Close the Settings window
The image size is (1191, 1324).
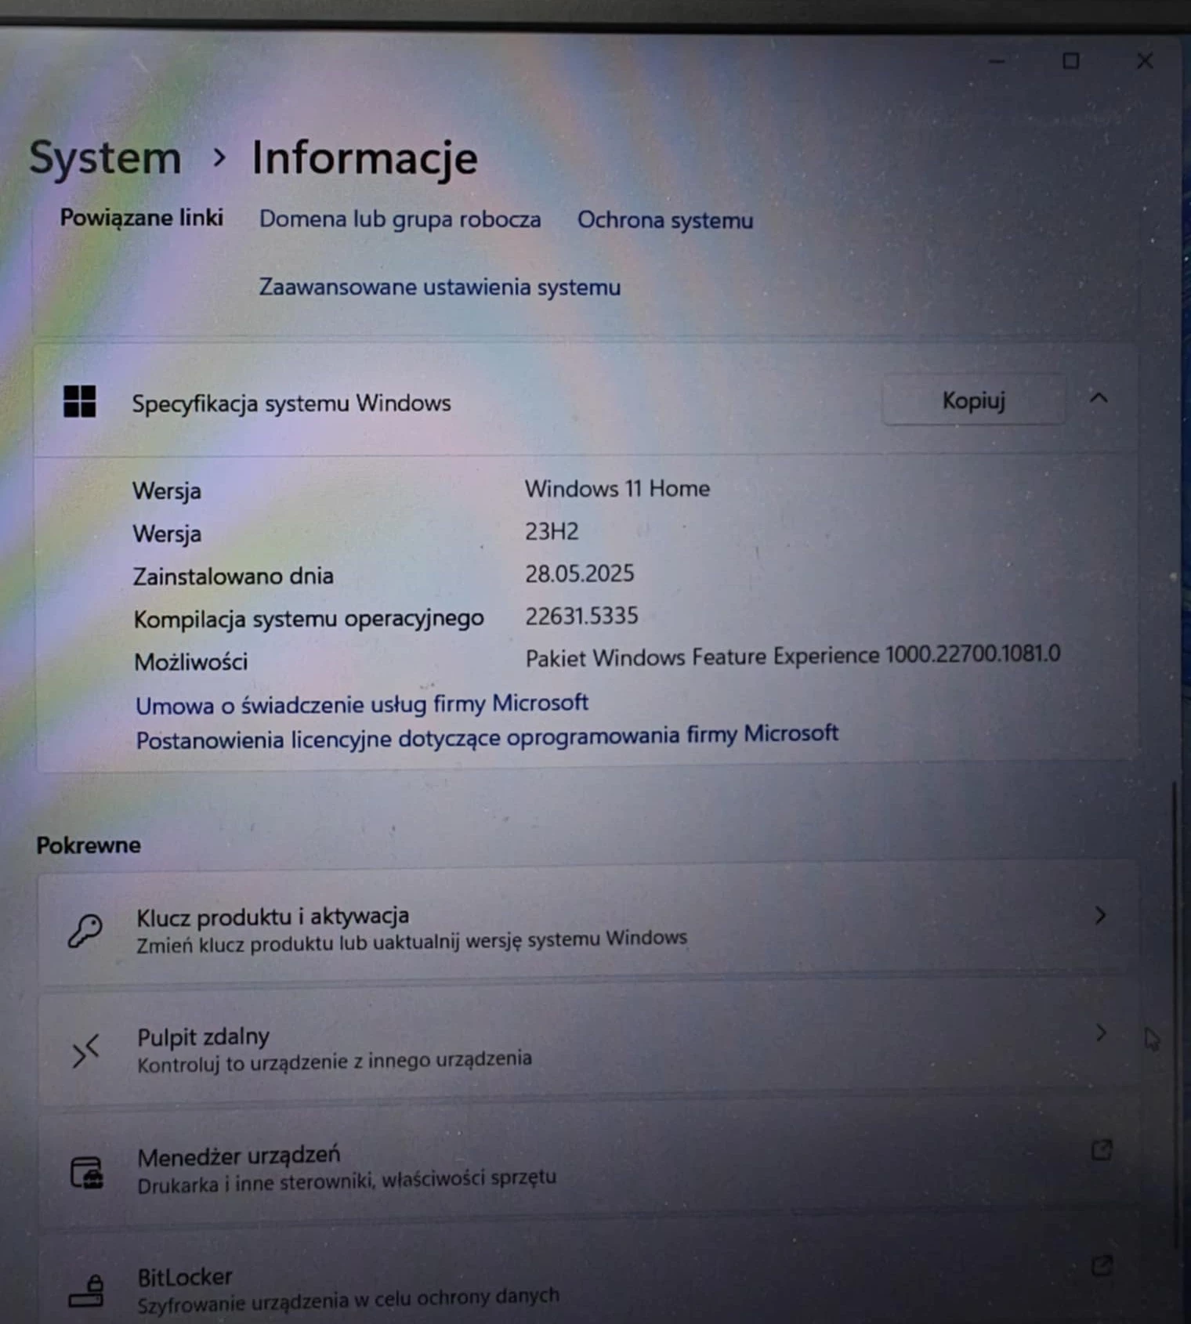[1145, 60]
